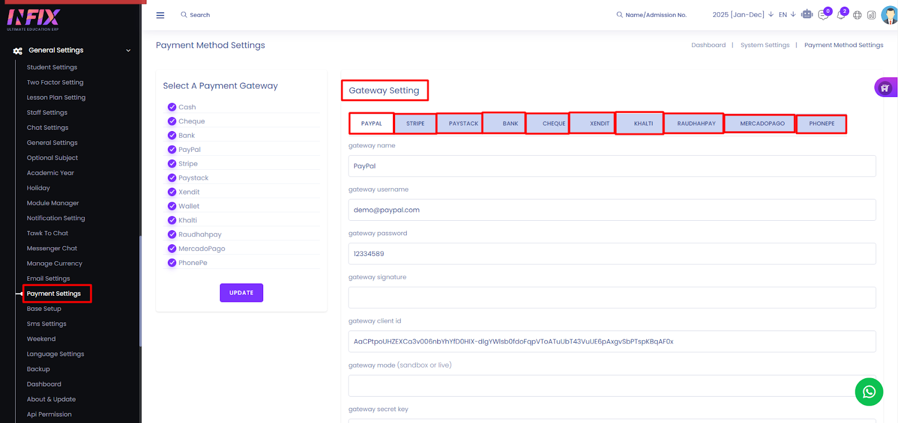
Task: Open the chat messages icon
Action: pos(823,15)
